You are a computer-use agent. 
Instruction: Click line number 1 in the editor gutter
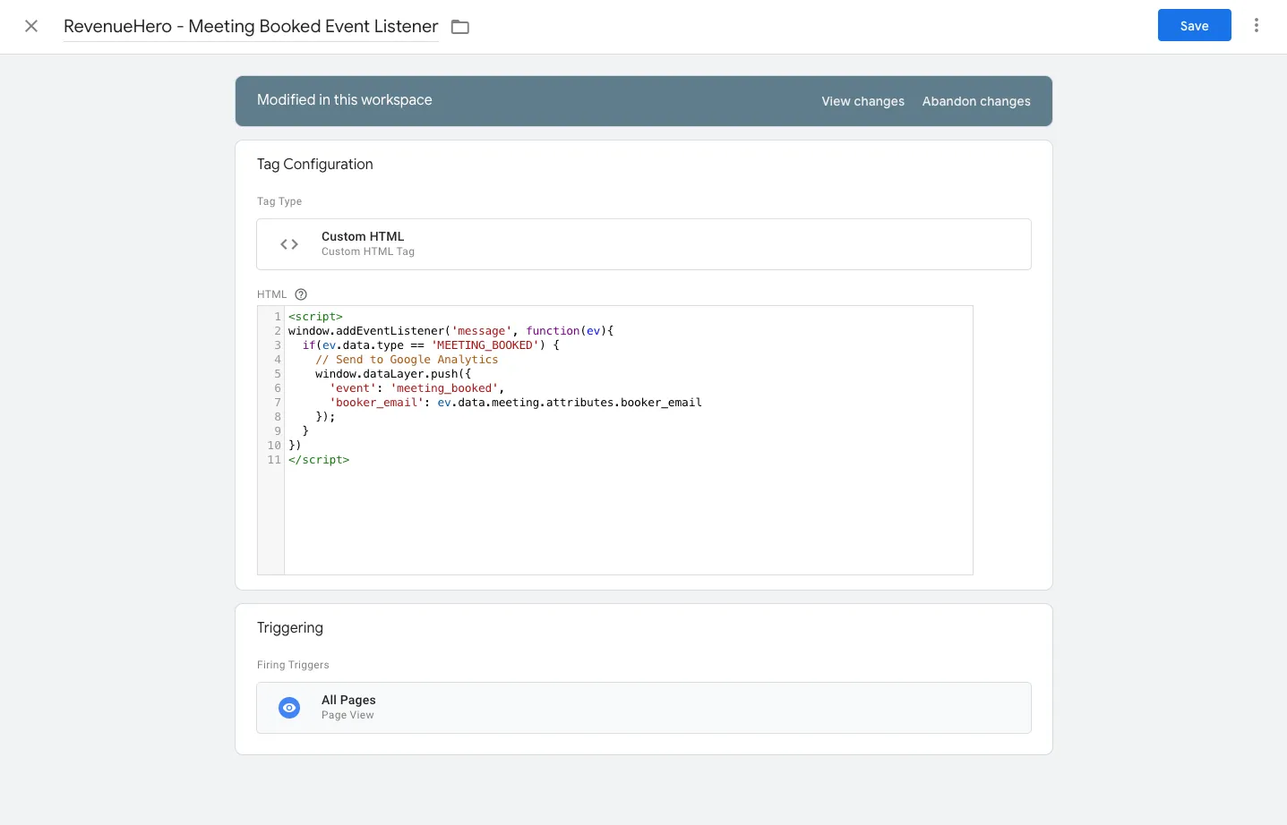[278, 317]
